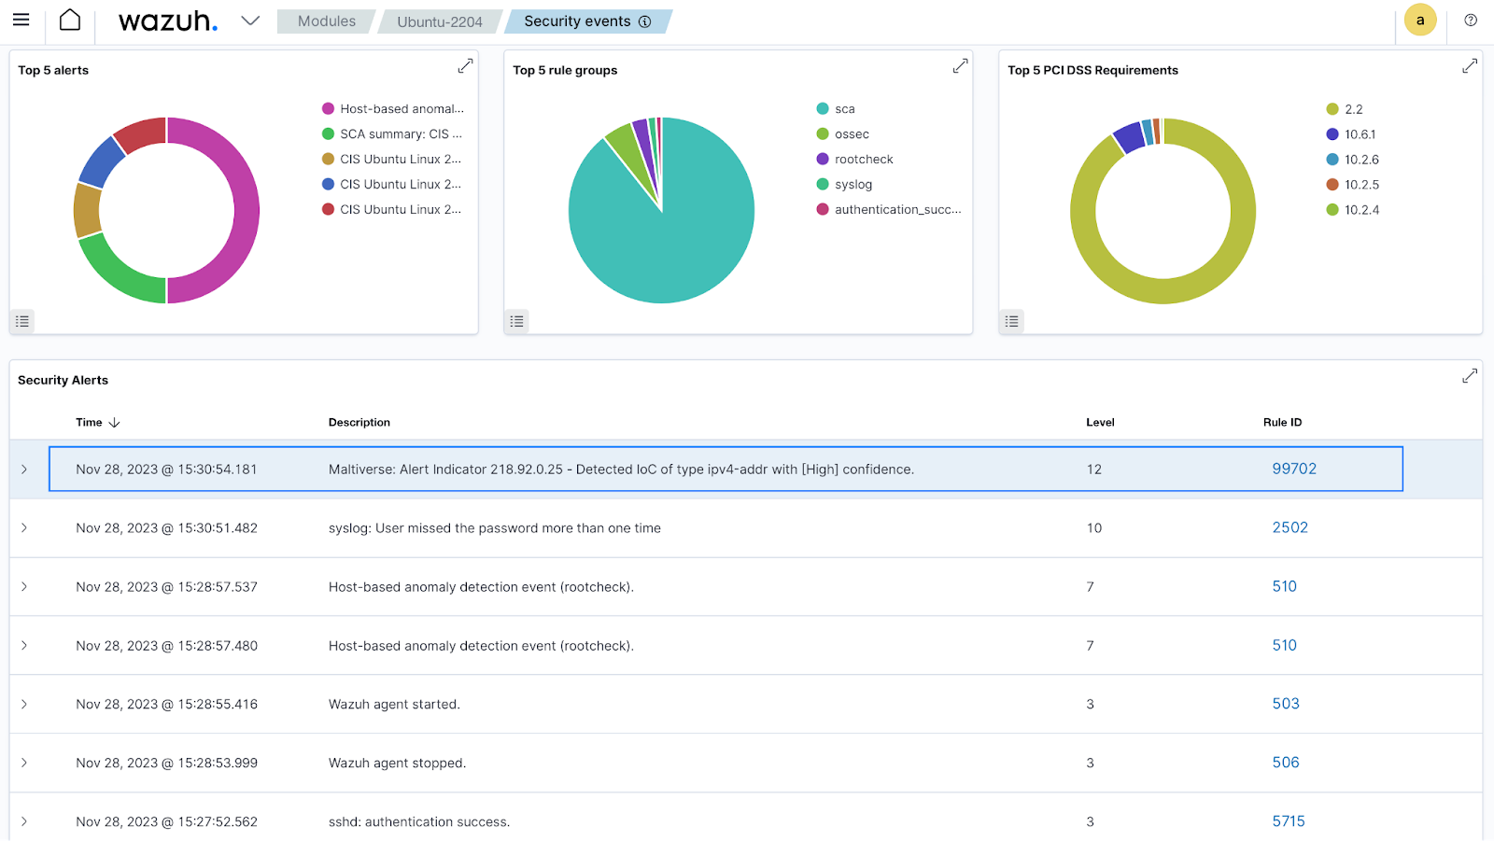This screenshot has width=1494, height=841.
Task: Open rule ID 99702 link
Action: [1294, 469]
